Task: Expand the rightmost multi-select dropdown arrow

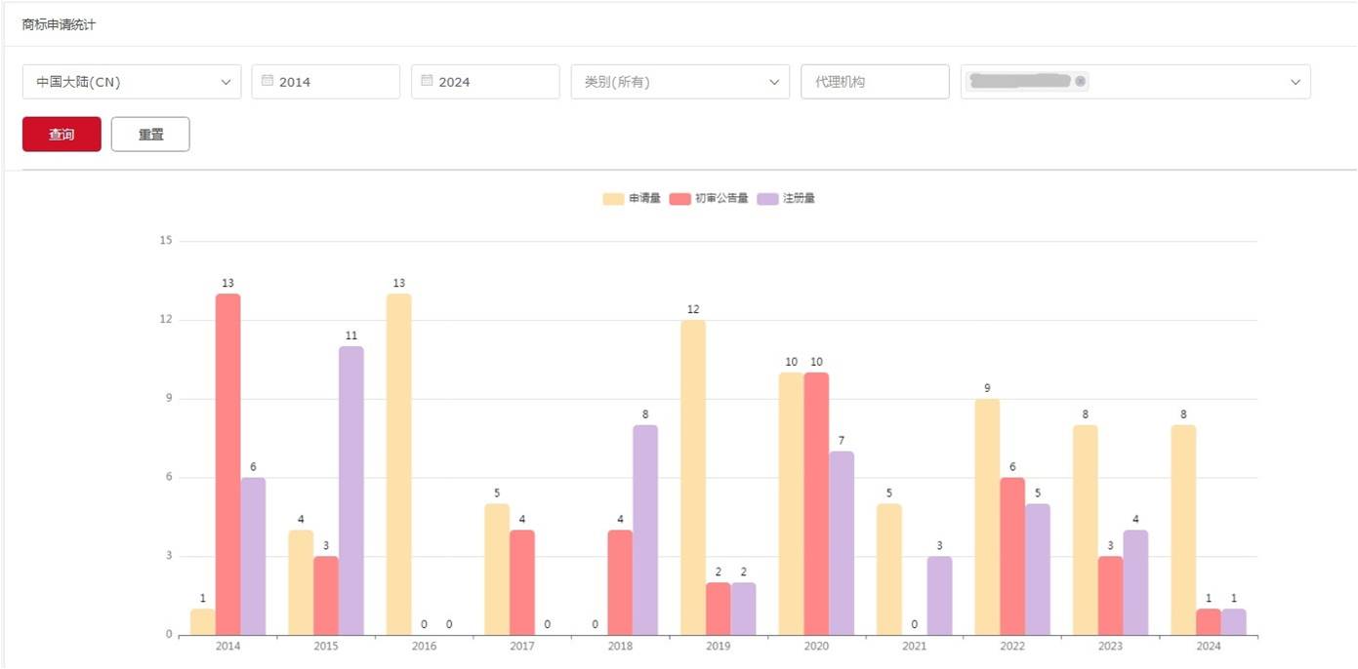Action: [1295, 82]
